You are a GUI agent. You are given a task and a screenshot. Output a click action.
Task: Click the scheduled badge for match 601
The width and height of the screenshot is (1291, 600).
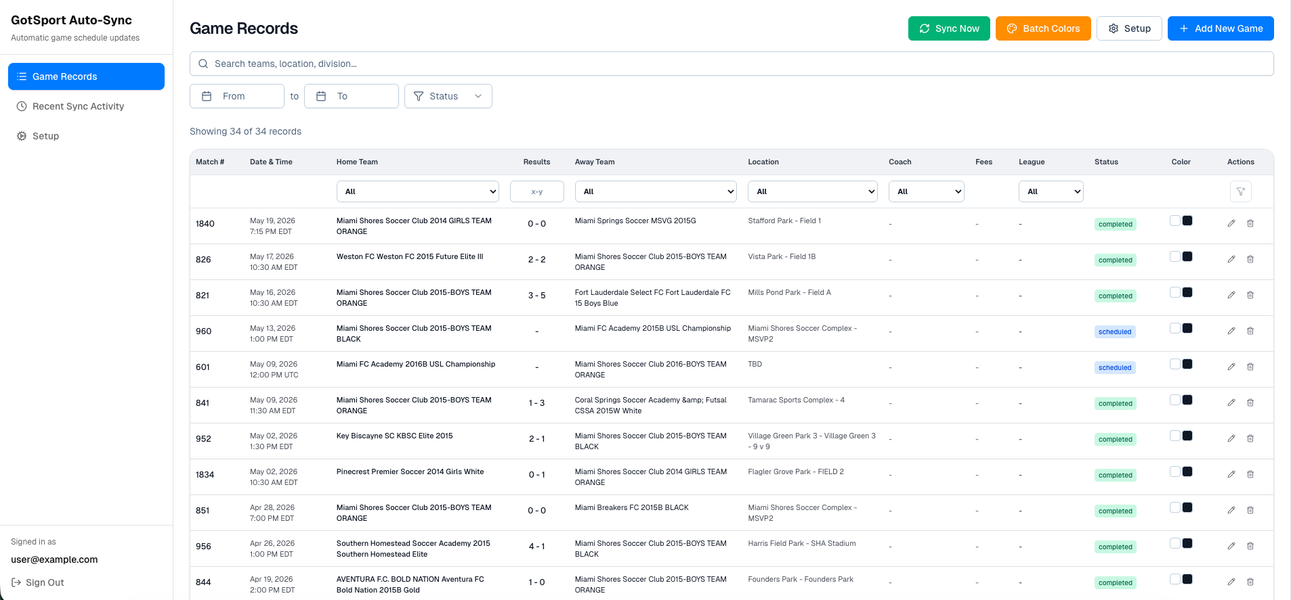1115,367
